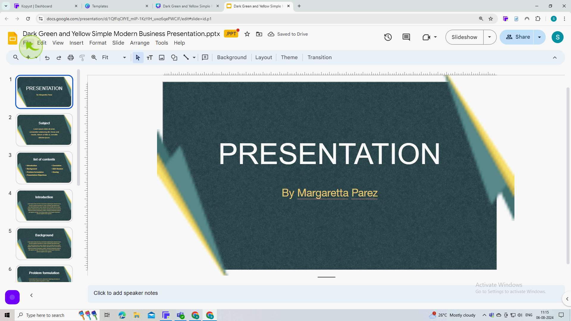The image size is (571, 321).
Task: Move document to a folder
Action: coord(259,34)
